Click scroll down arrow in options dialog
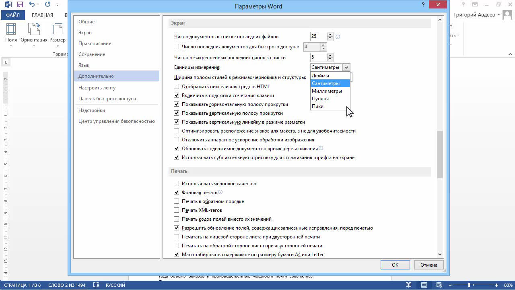 (x=440, y=254)
